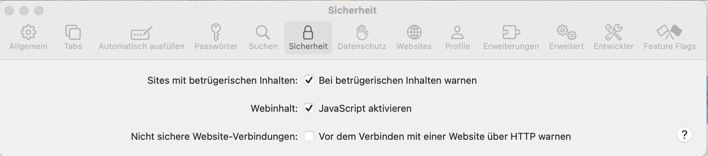Uncheck JavaScript aktivieren checkbox
The image size is (708, 156).
309,108
